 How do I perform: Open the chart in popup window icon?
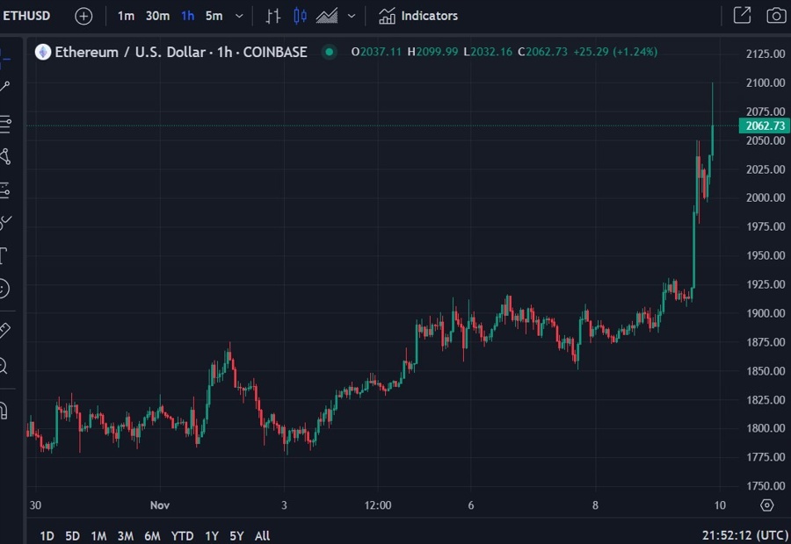tap(742, 16)
